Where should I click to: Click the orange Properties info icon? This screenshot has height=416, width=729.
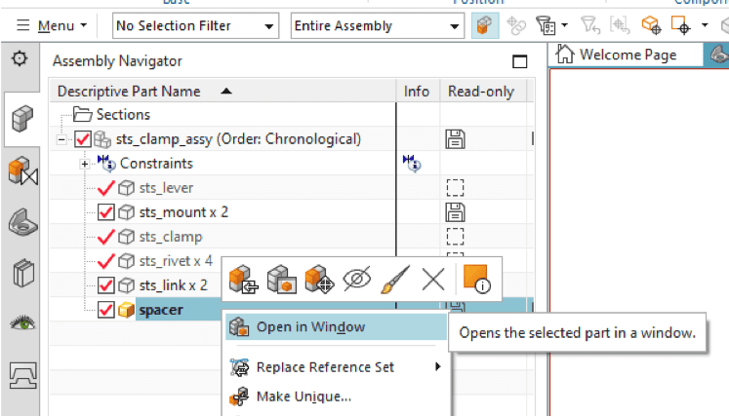(476, 279)
